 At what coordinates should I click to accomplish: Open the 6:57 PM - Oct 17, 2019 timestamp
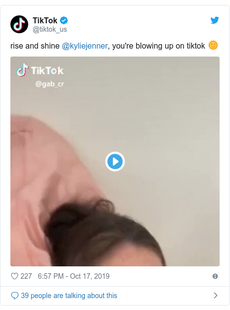[x=74, y=276]
